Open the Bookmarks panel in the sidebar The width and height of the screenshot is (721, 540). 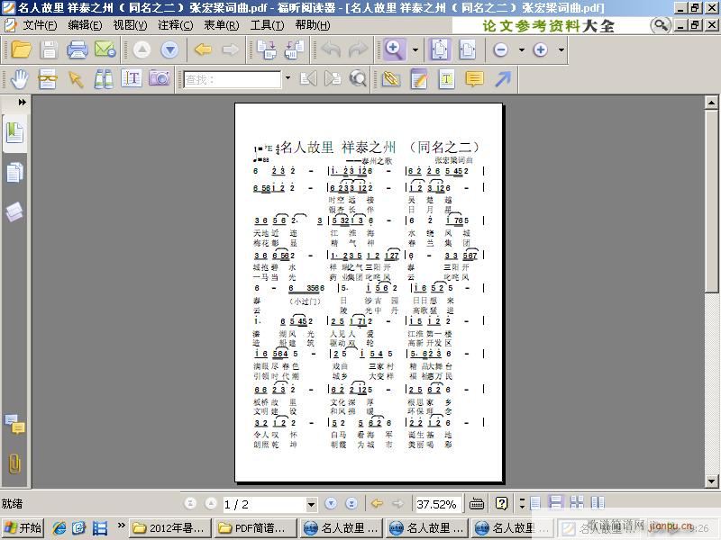pyautogui.click(x=14, y=133)
